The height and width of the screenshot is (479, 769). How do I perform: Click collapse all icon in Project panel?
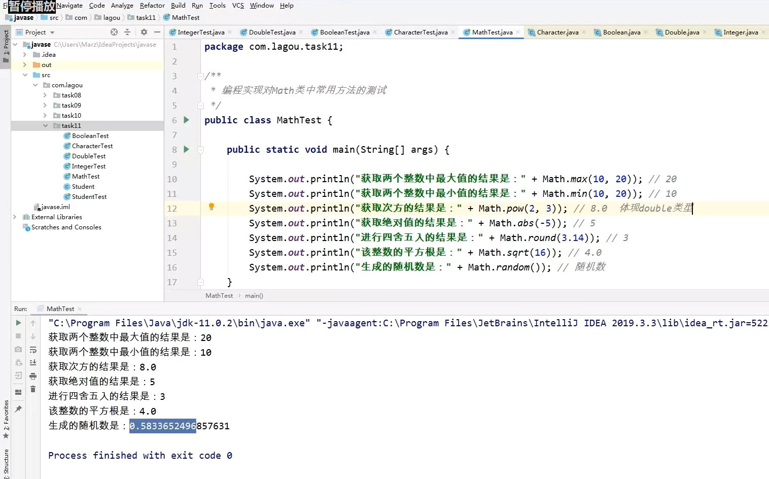click(127, 32)
